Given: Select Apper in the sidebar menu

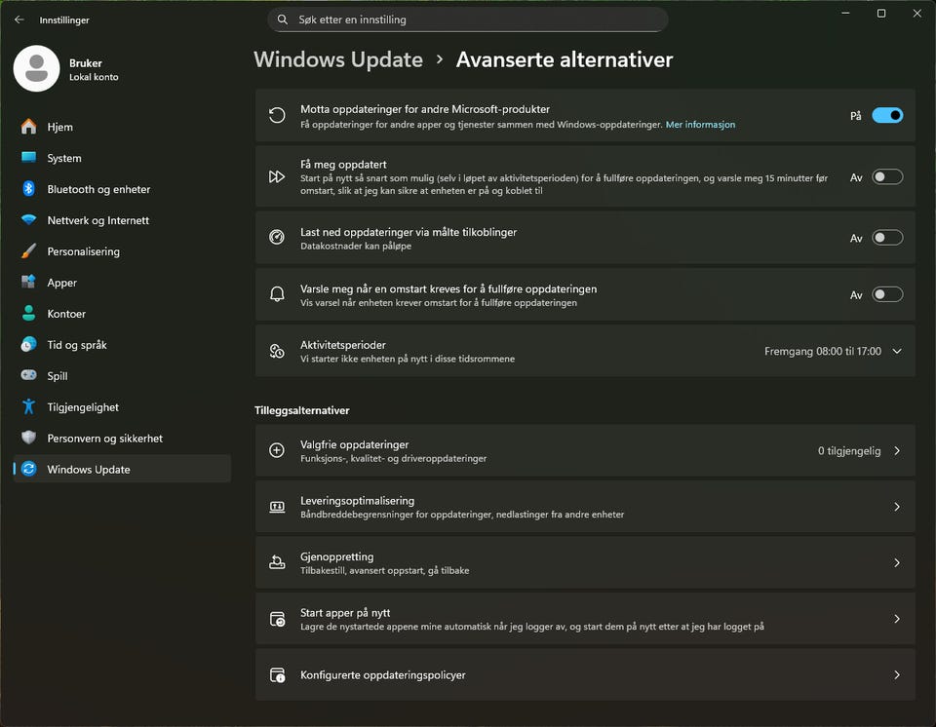Looking at the screenshot, I should pyautogui.click(x=62, y=283).
